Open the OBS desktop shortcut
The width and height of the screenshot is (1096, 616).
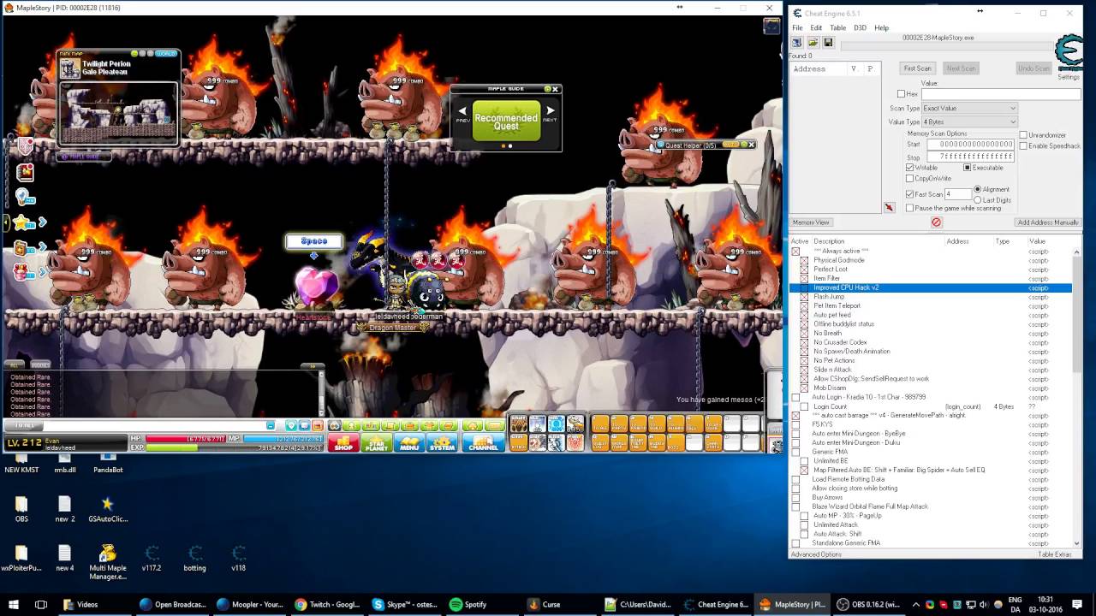pyautogui.click(x=21, y=509)
